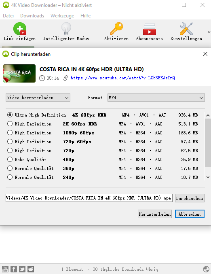Viewport: 211px width, 274px height.
Task: Open the Format MP4 dropdown
Action: click(x=156, y=98)
